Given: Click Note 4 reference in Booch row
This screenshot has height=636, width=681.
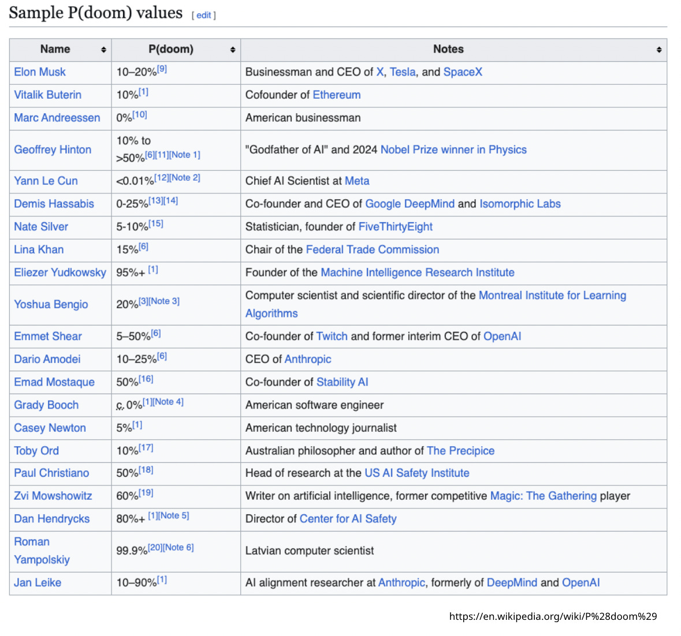Looking at the screenshot, I should click(169, 402).
